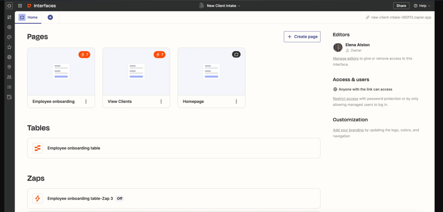The image size is (443, 212).
Task: Click the list icon in left sidebar
Action: [9, 87]
